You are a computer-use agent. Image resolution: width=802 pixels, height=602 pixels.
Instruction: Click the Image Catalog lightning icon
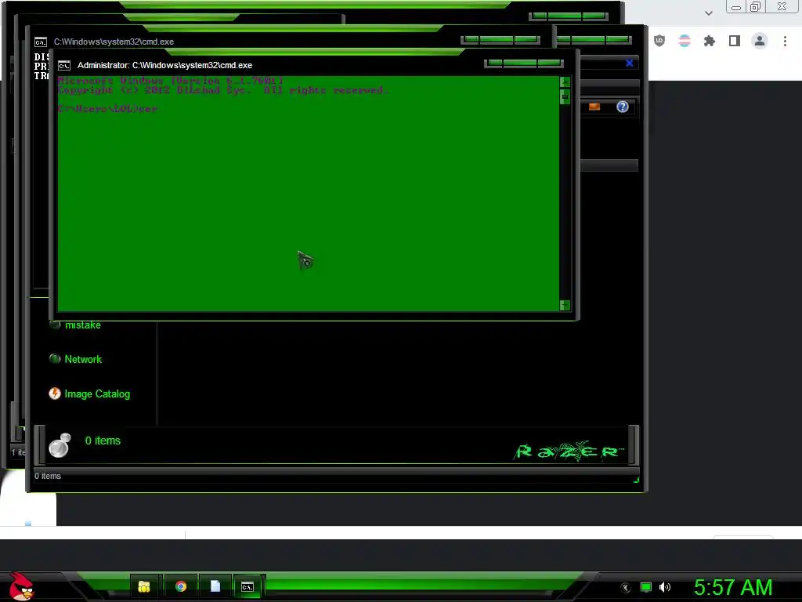55,393
